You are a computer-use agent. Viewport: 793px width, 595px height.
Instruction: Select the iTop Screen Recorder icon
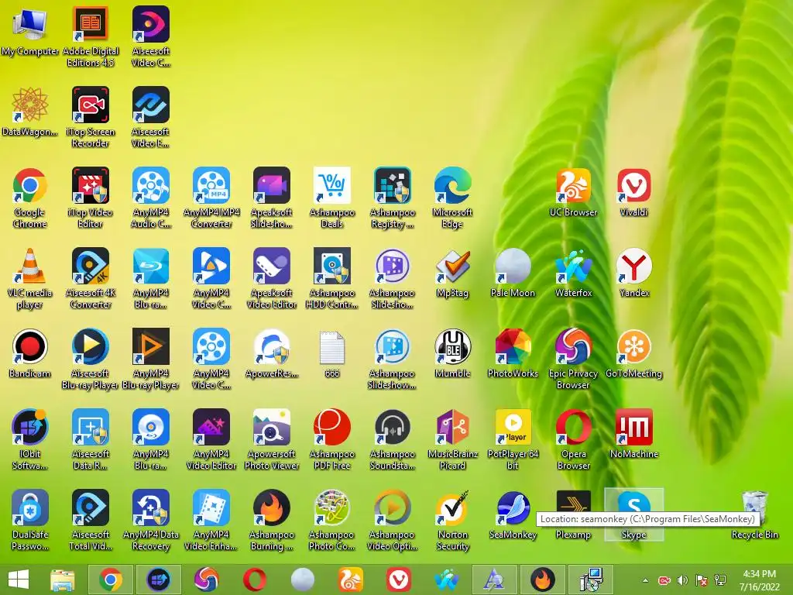pyautogui.click(x=91, y=117)
